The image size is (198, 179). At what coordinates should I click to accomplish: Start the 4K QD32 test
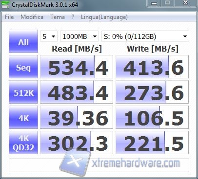23,143
